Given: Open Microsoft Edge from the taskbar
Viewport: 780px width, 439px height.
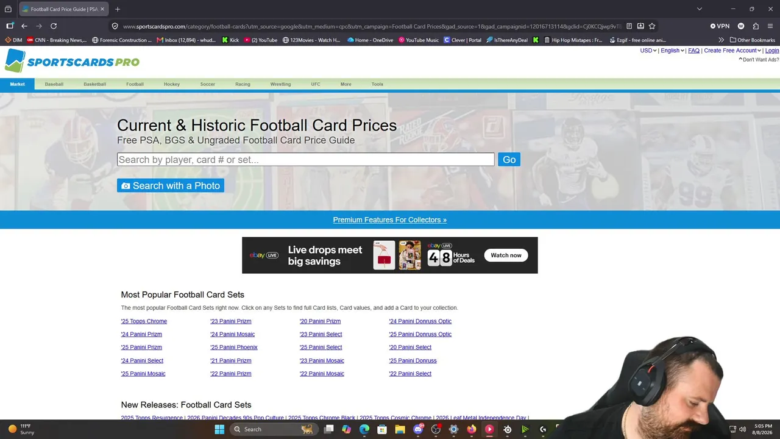Looking at the screenshot, I should coord(364,429).
